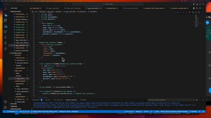
Task: Open more editor actions ellipsis
Action: [203, 8]
